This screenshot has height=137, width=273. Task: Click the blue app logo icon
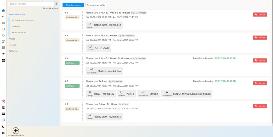[3, 10]
